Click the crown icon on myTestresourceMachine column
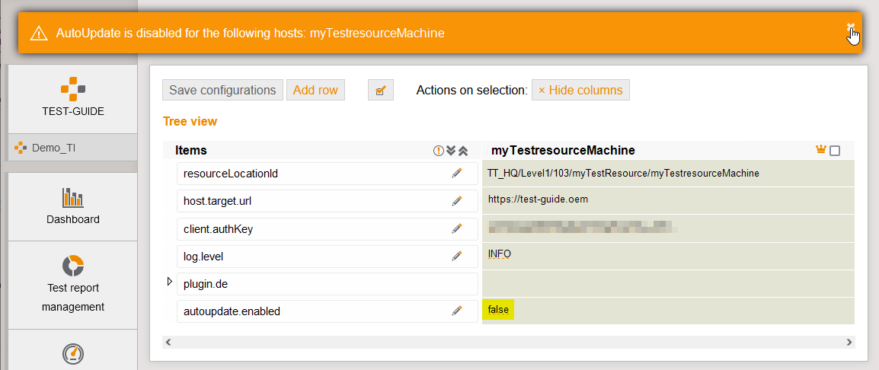 pos(820,150)
